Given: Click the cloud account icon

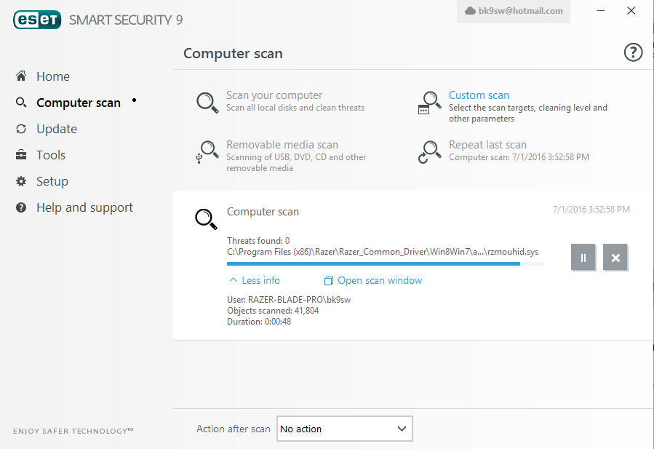Looking at the screenshot, I should click(x=470, y=11).
